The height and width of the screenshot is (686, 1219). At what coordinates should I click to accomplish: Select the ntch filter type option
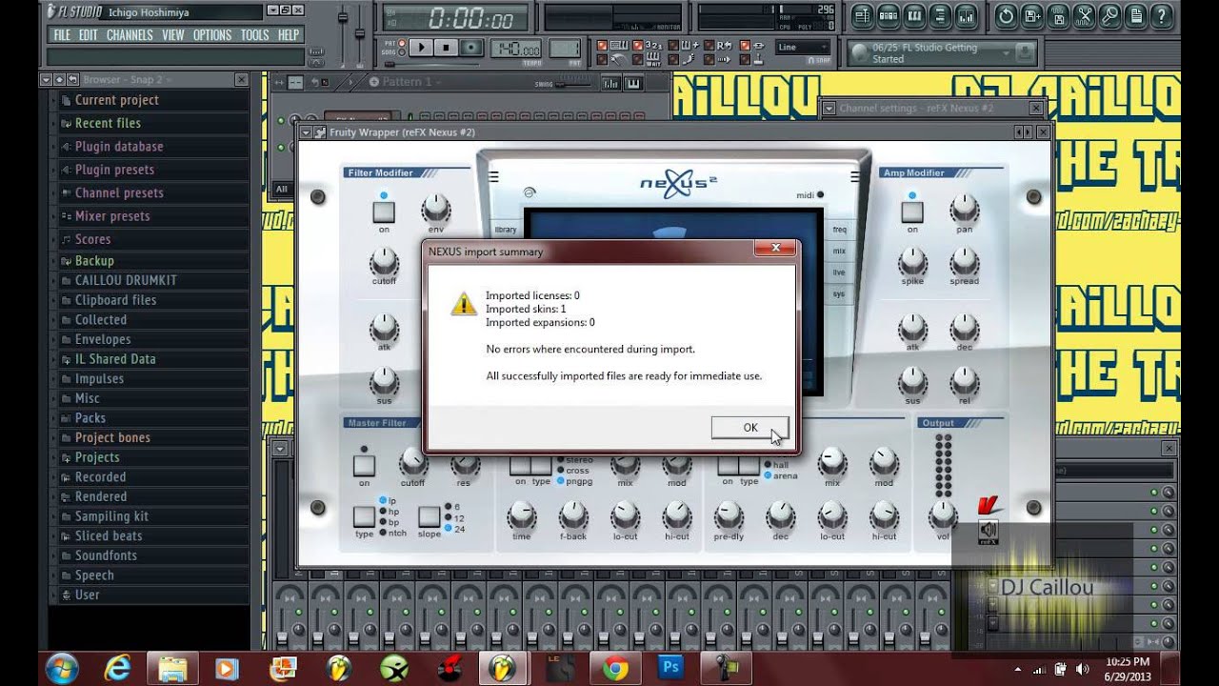392,533
